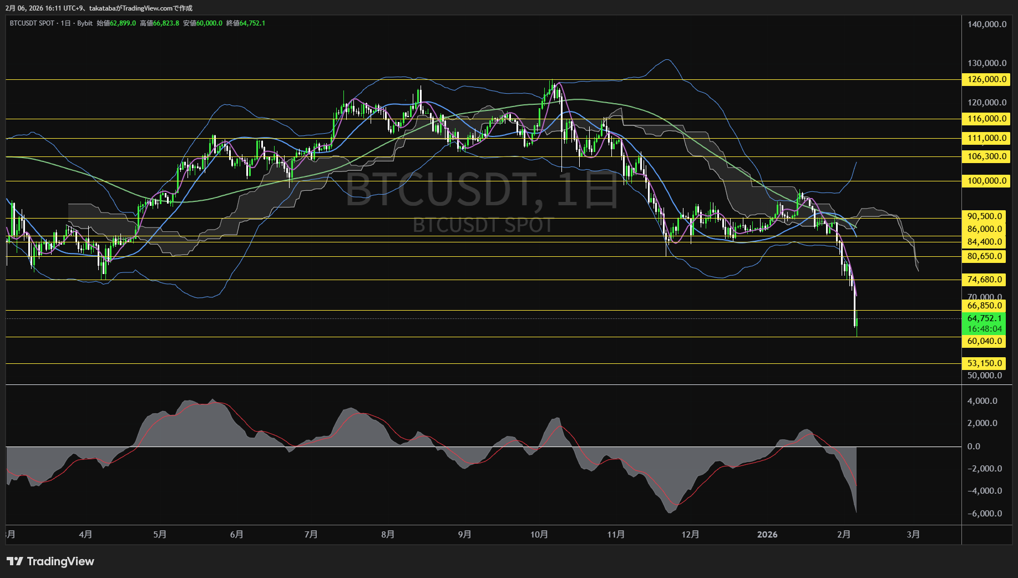Select the 10月 label on time axis
The image size is (1018, 578).
pyautogui.click(x=539, y=535)
